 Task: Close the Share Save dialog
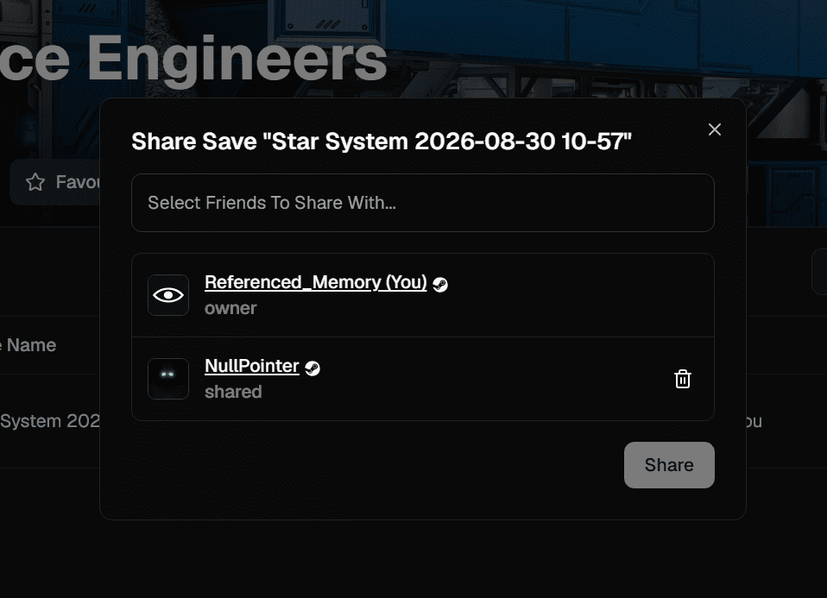(715, 129)
